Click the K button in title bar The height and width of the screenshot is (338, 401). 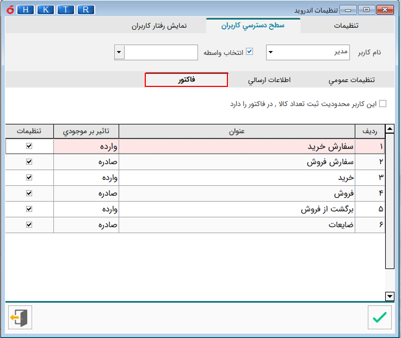pyautogui.click(x=47, y=10)
